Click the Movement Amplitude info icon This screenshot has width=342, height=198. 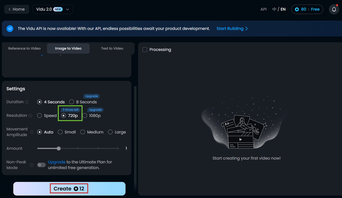[32, 132]
